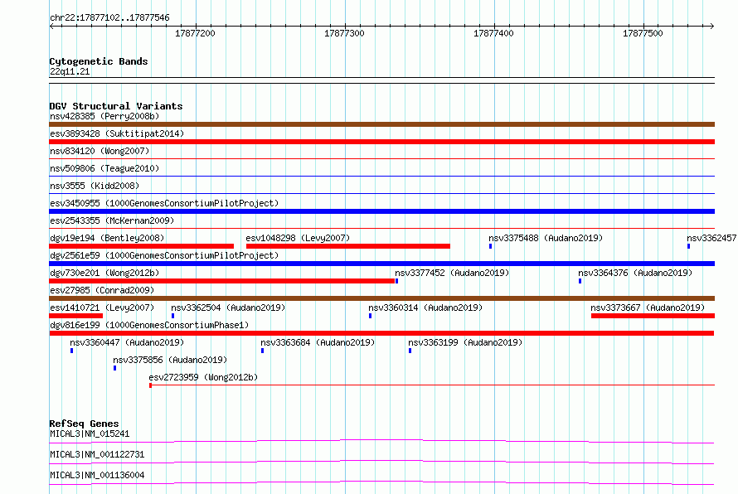Click the nsv834120 (Wong2007) label
The image size is (738, 494).
pyautogui.click(x=100, y=151)
